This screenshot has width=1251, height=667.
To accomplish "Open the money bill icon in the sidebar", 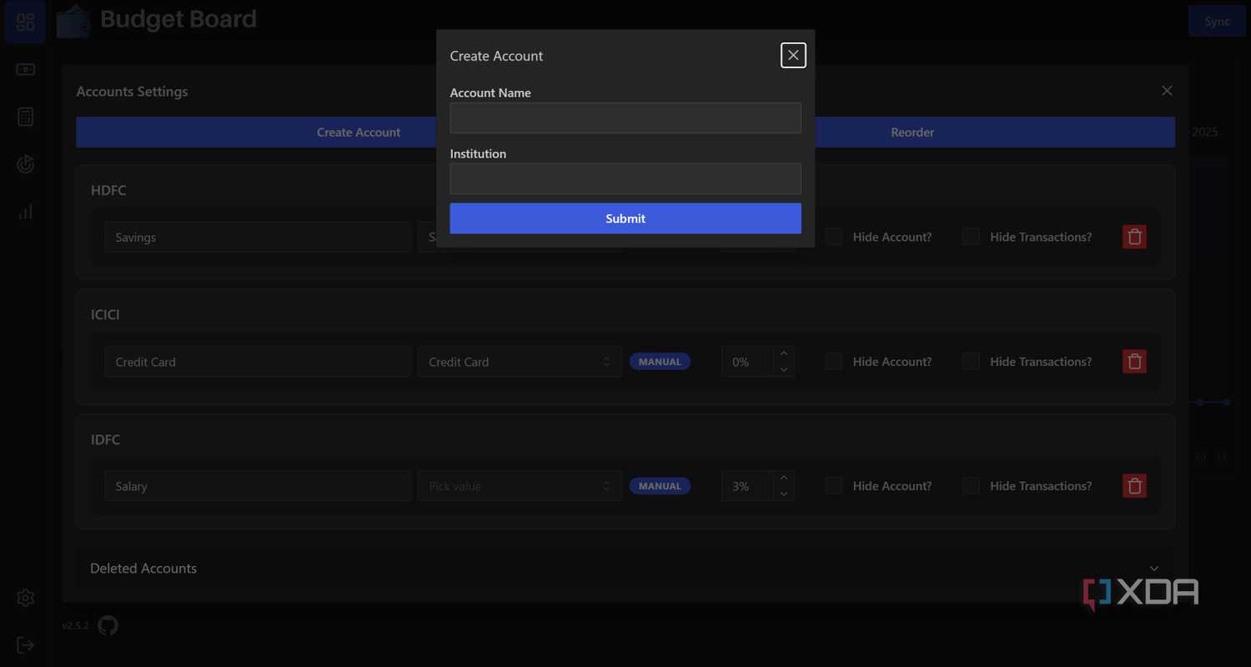I will pos(25,70).
